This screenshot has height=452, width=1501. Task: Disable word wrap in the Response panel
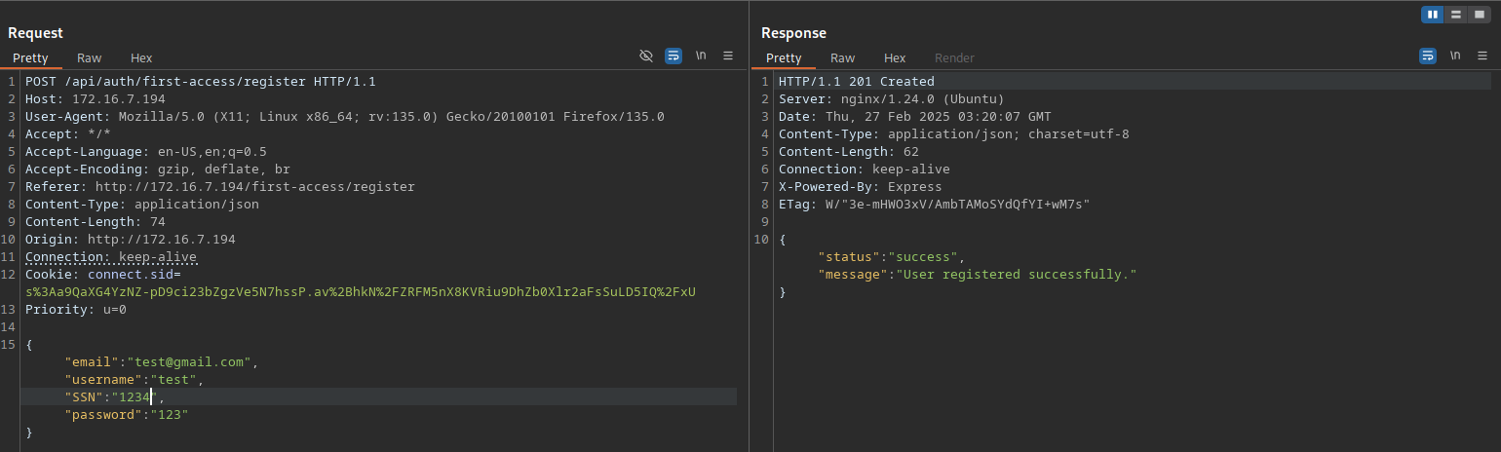coord(1428,56)
